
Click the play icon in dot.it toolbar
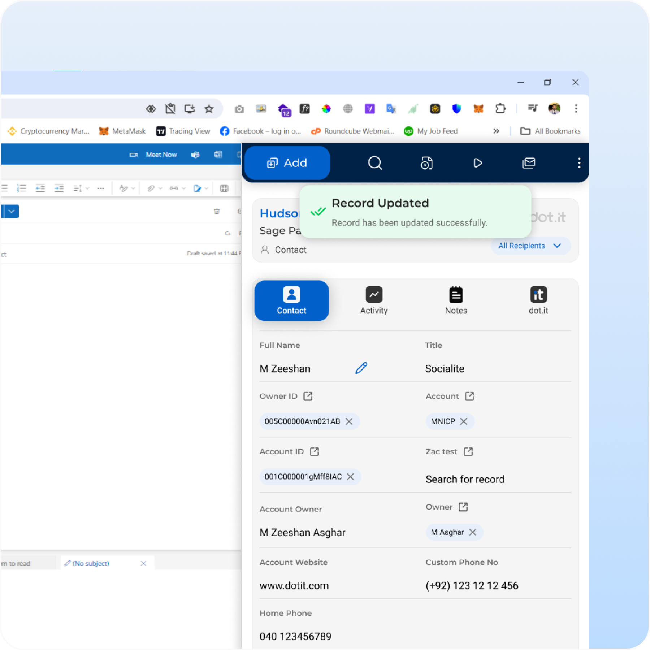477,163
